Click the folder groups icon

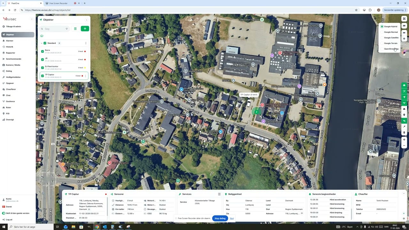pos(42,36)
